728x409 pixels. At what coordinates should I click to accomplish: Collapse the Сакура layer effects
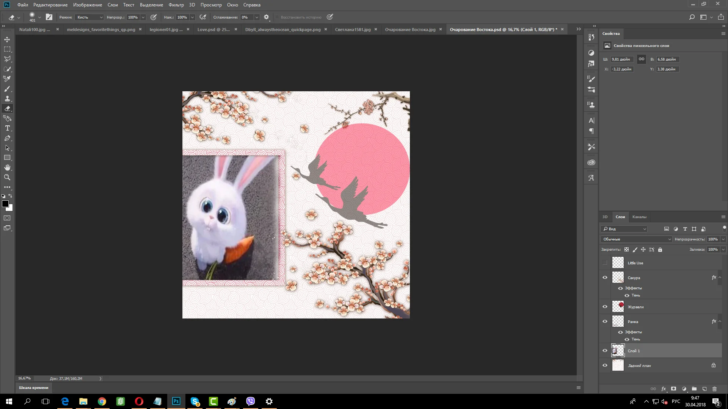pyautogui.click(x=720, y=278)
